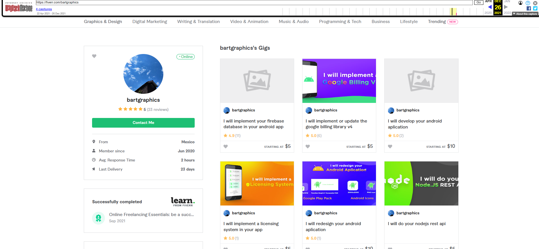Click seller avatar on develop android gig card

391,110
